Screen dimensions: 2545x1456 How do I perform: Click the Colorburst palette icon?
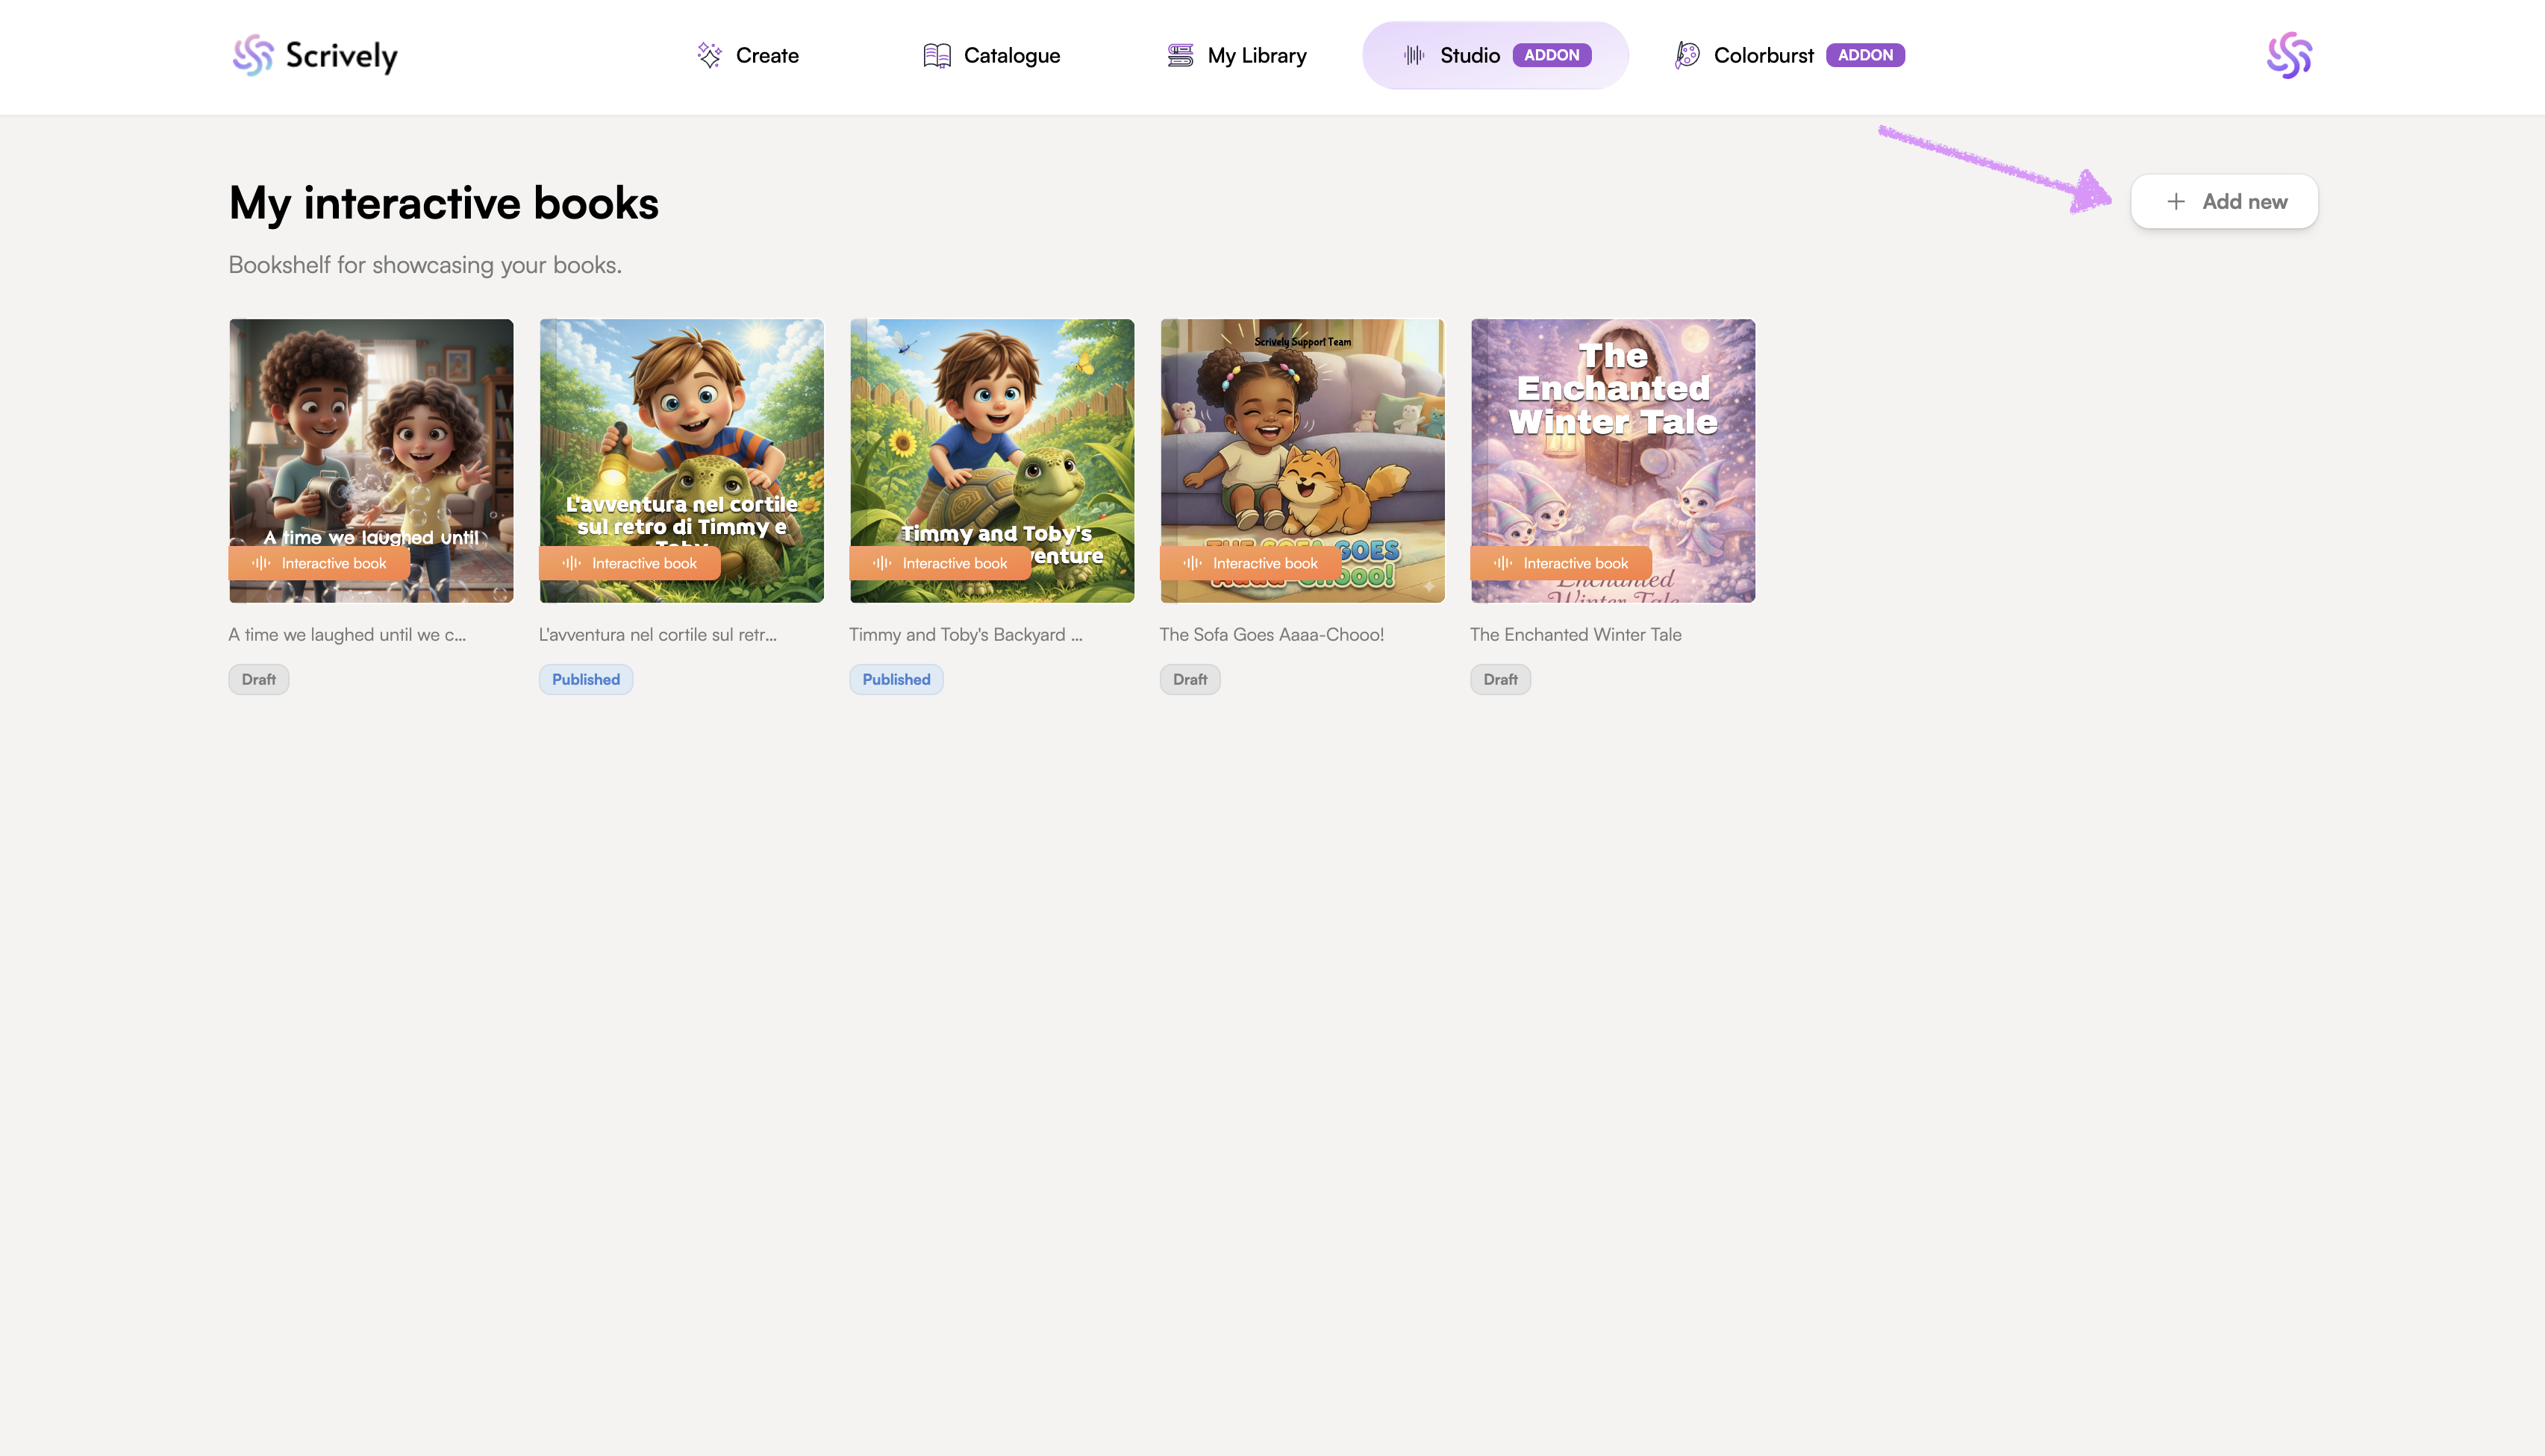pos(1687,56)
